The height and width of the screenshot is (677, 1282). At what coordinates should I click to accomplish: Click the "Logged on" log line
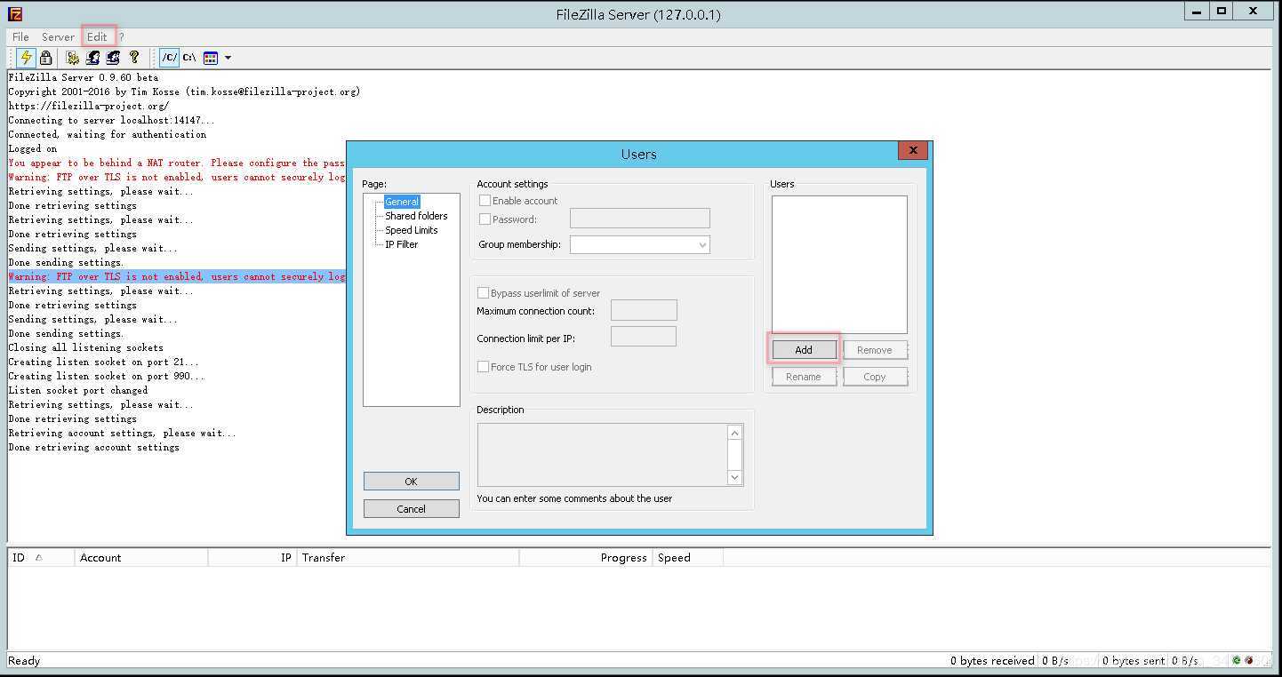[x=33, y=148]
